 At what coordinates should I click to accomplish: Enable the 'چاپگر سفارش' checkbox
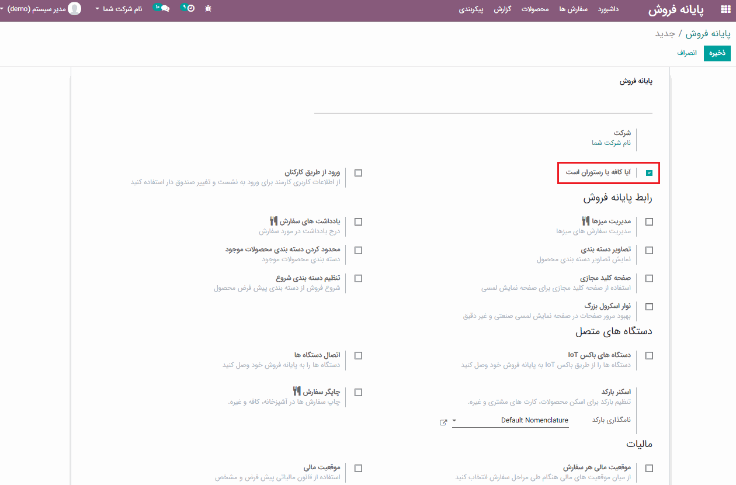point(358,393)
